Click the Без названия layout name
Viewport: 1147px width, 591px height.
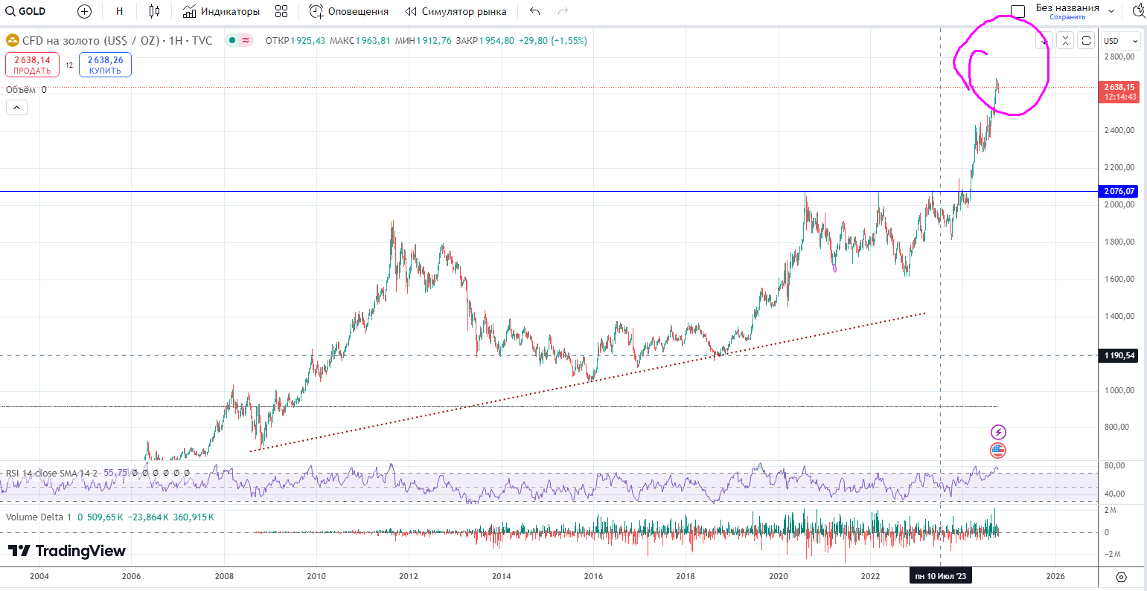(1067, 7)
